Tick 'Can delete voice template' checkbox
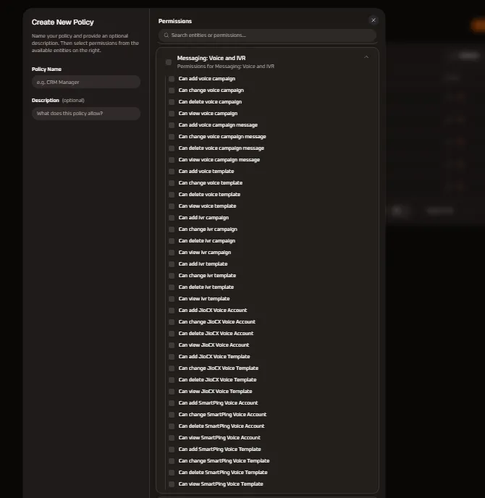The image size is (485, 498). pyautogui.click(x=172, y=195)
